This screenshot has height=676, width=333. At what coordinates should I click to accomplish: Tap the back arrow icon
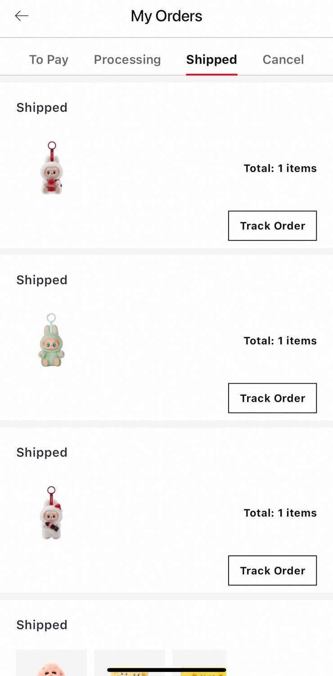[x=22, y=16]
